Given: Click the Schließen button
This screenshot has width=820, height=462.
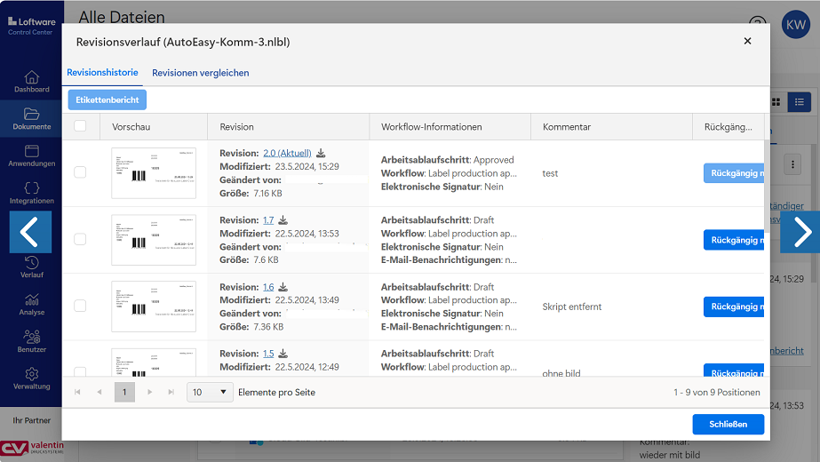Looking at the screenshot, I should (728, 424).
